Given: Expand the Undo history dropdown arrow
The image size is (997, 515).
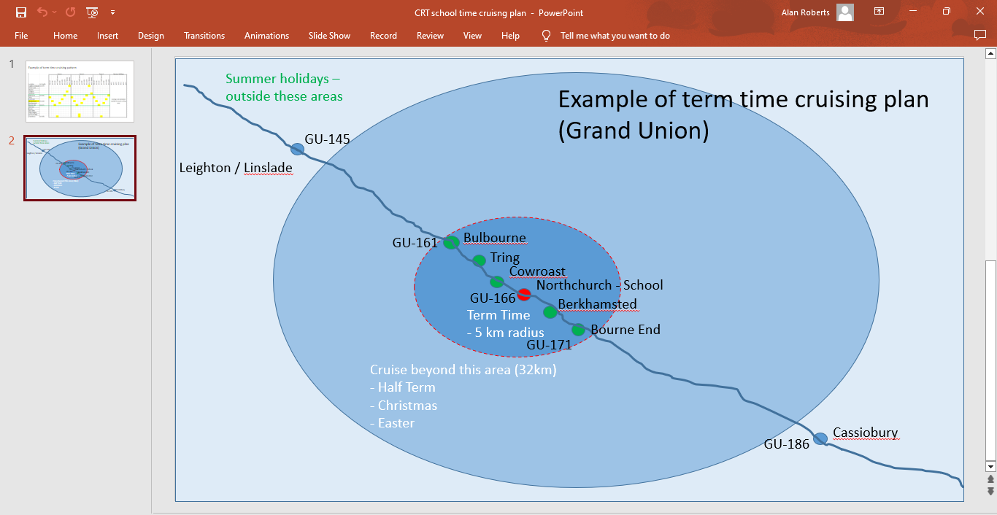Looking at the screenshot, I should [55, 12].
